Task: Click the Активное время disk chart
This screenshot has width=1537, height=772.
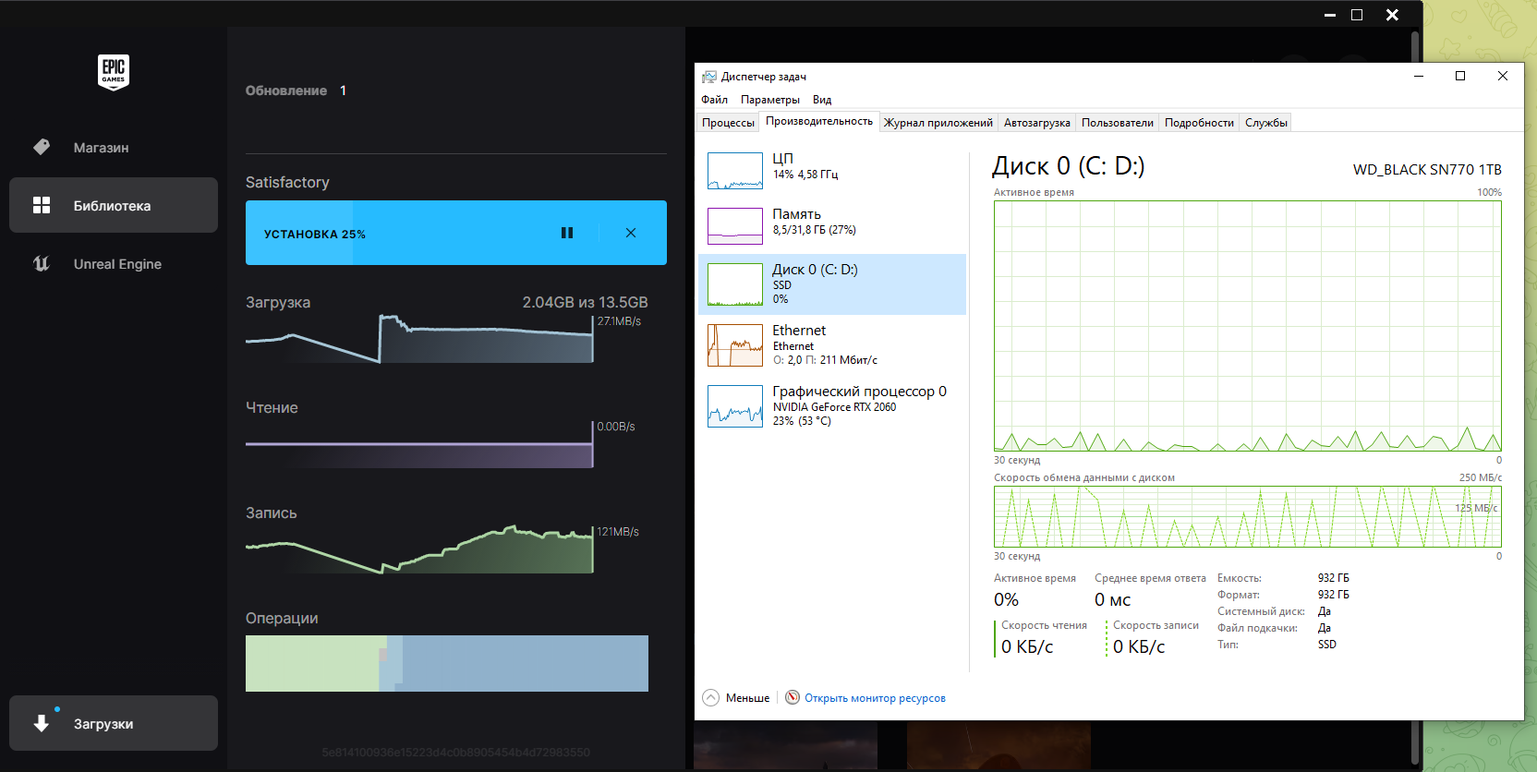Action: pyautogui.click(x=1247, y=326)
